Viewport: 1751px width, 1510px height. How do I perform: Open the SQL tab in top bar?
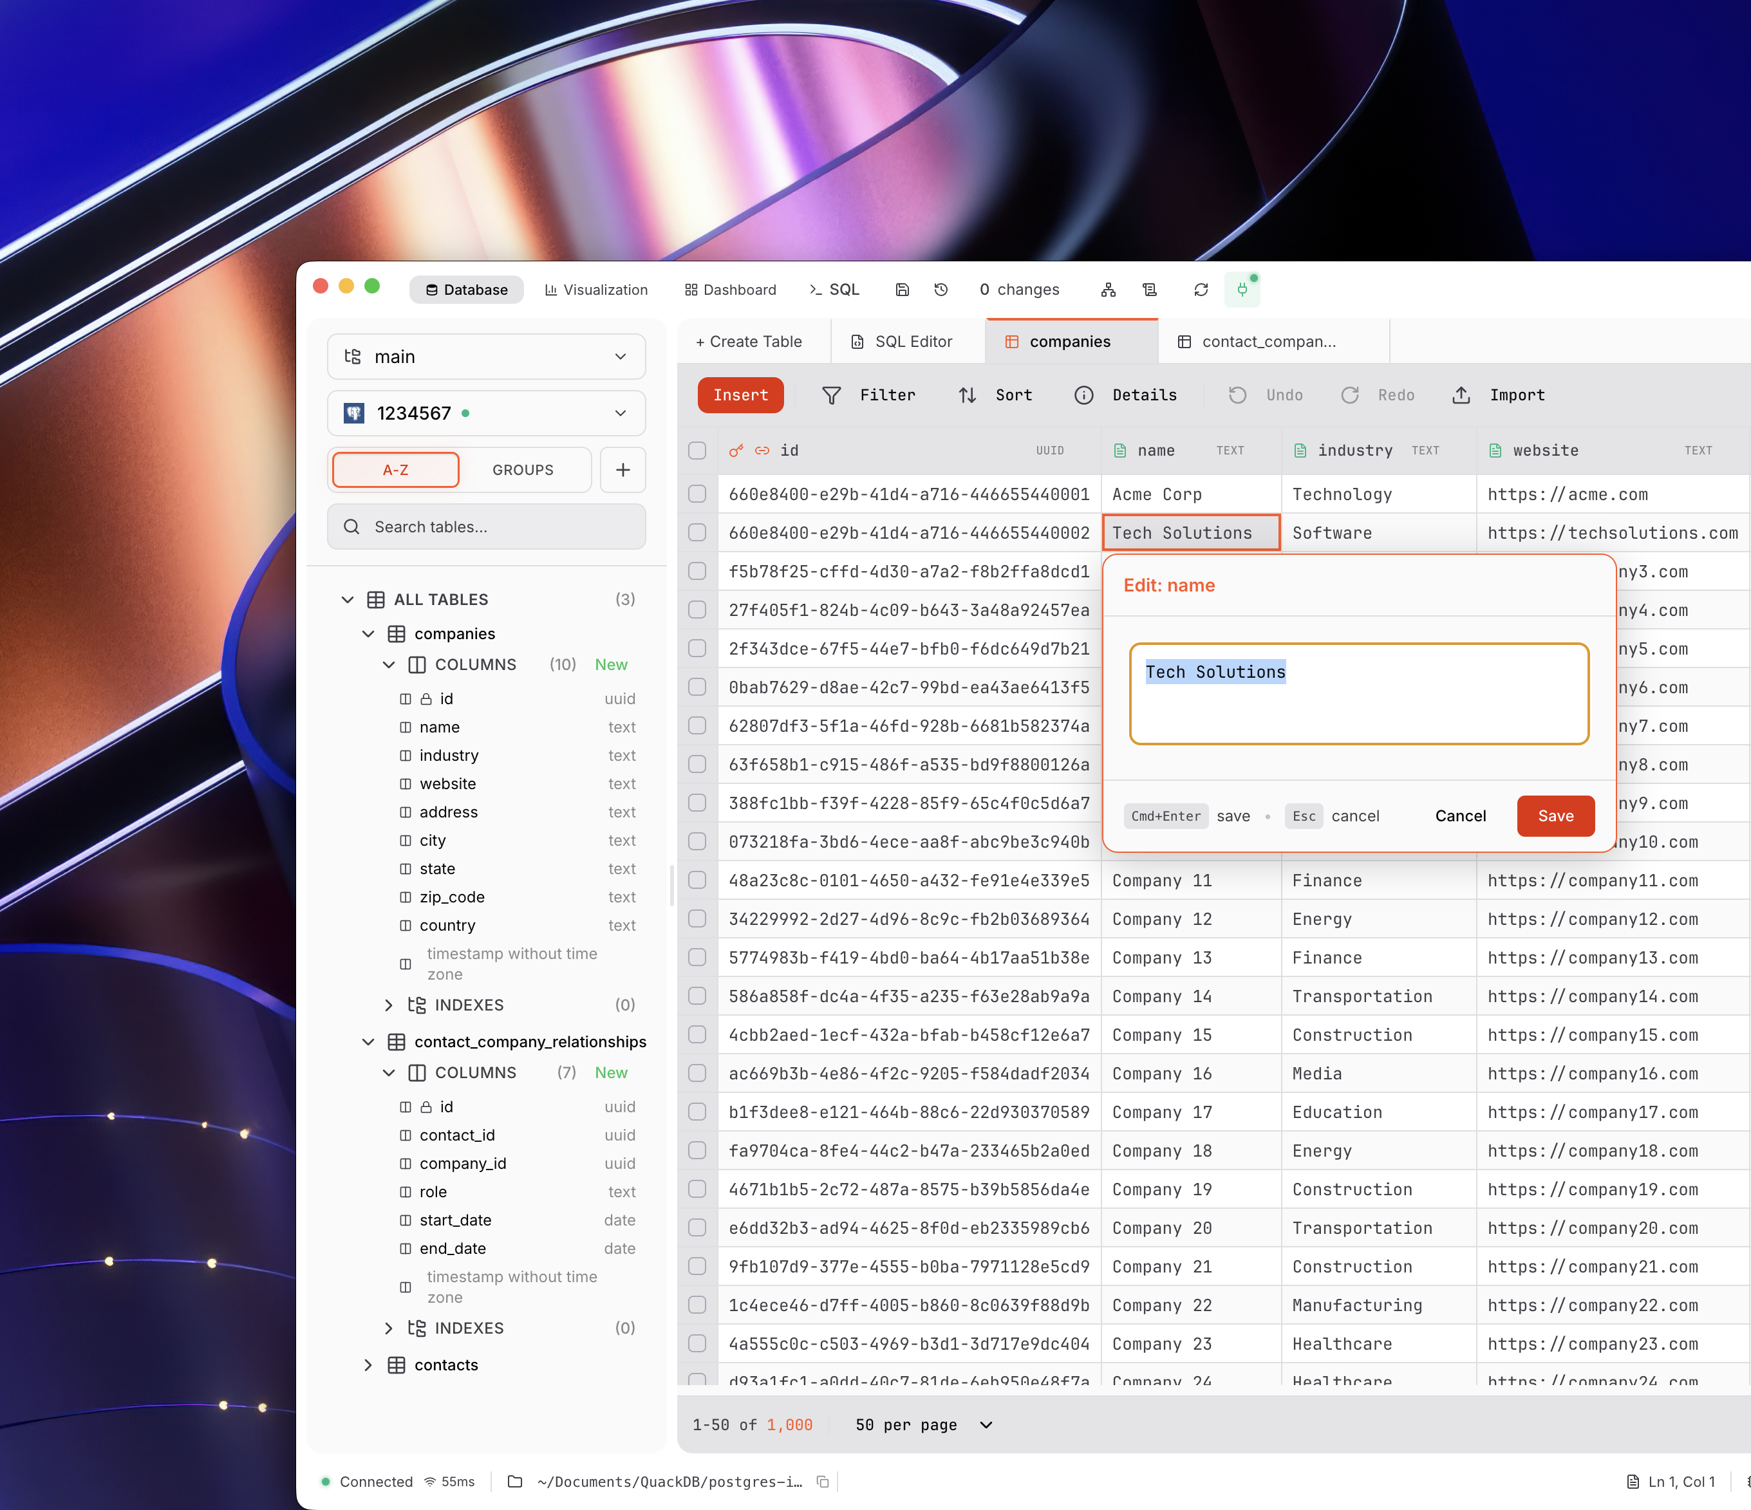(834, 290)
